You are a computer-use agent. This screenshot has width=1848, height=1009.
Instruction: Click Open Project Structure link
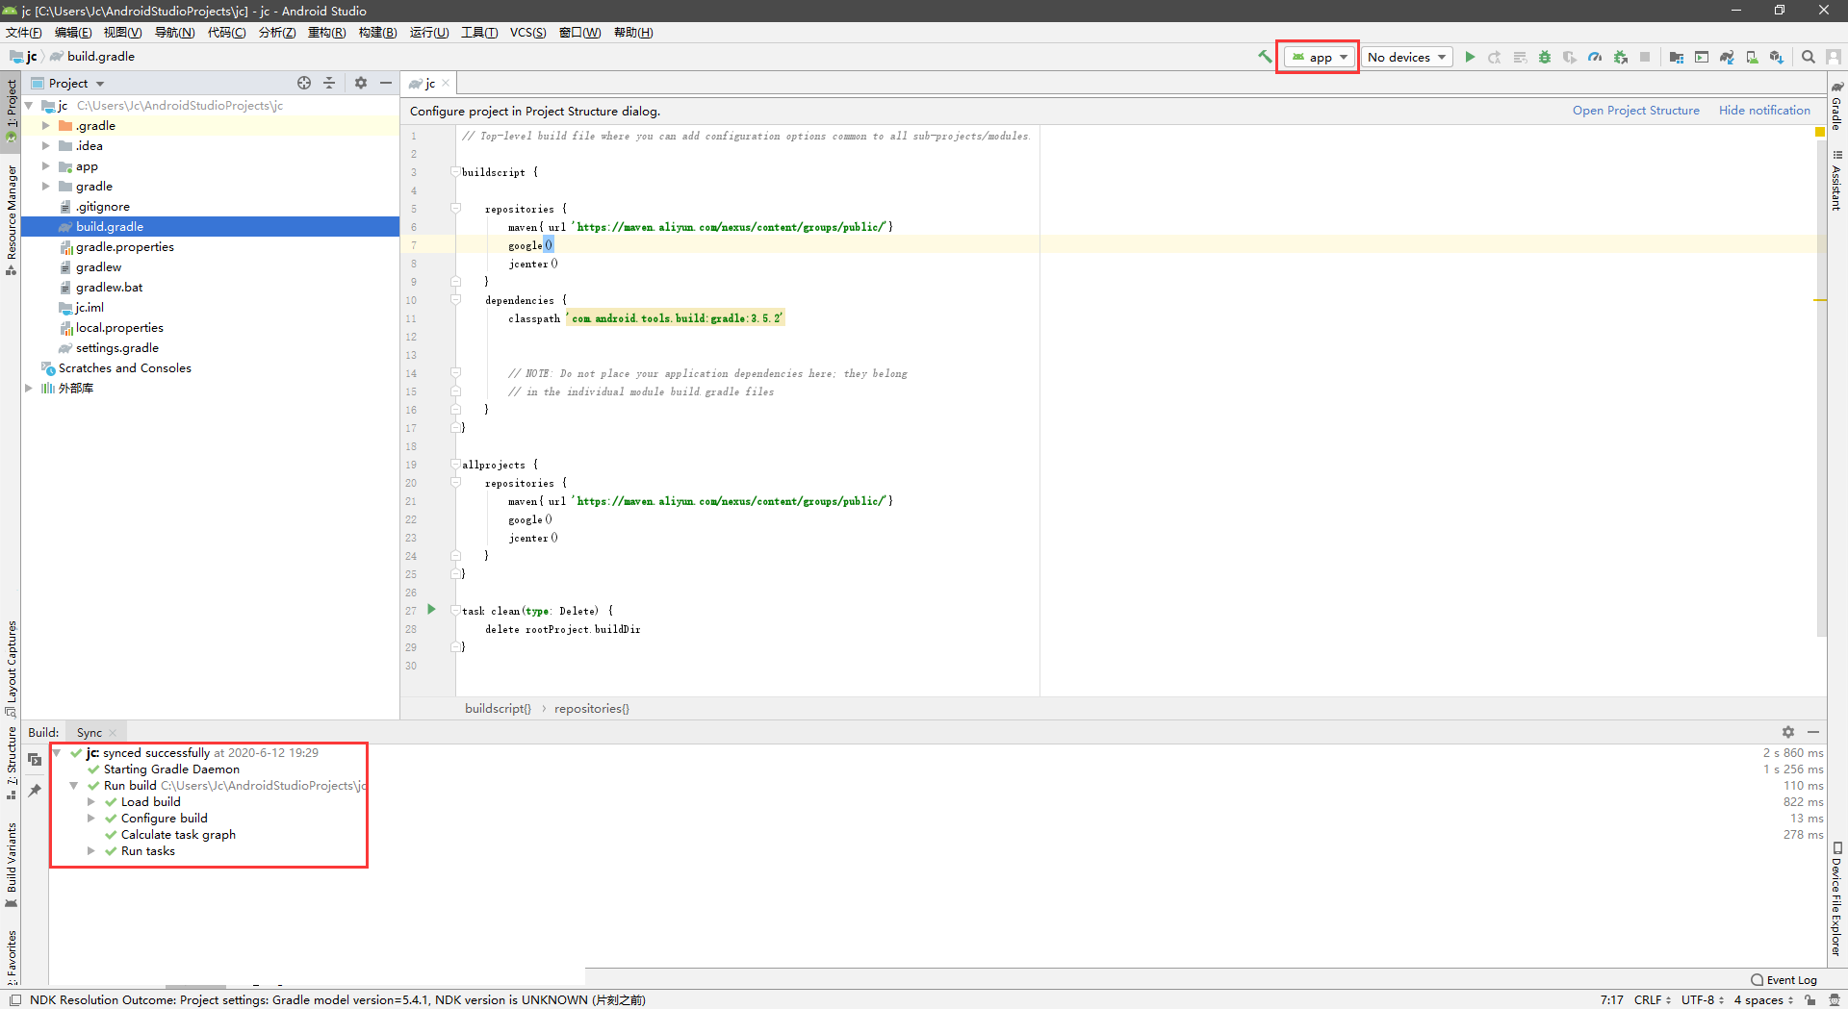pos(1635,111)
